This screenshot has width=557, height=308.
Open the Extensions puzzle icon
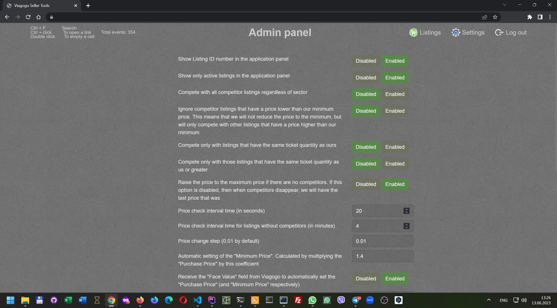(x=530, y=17)
